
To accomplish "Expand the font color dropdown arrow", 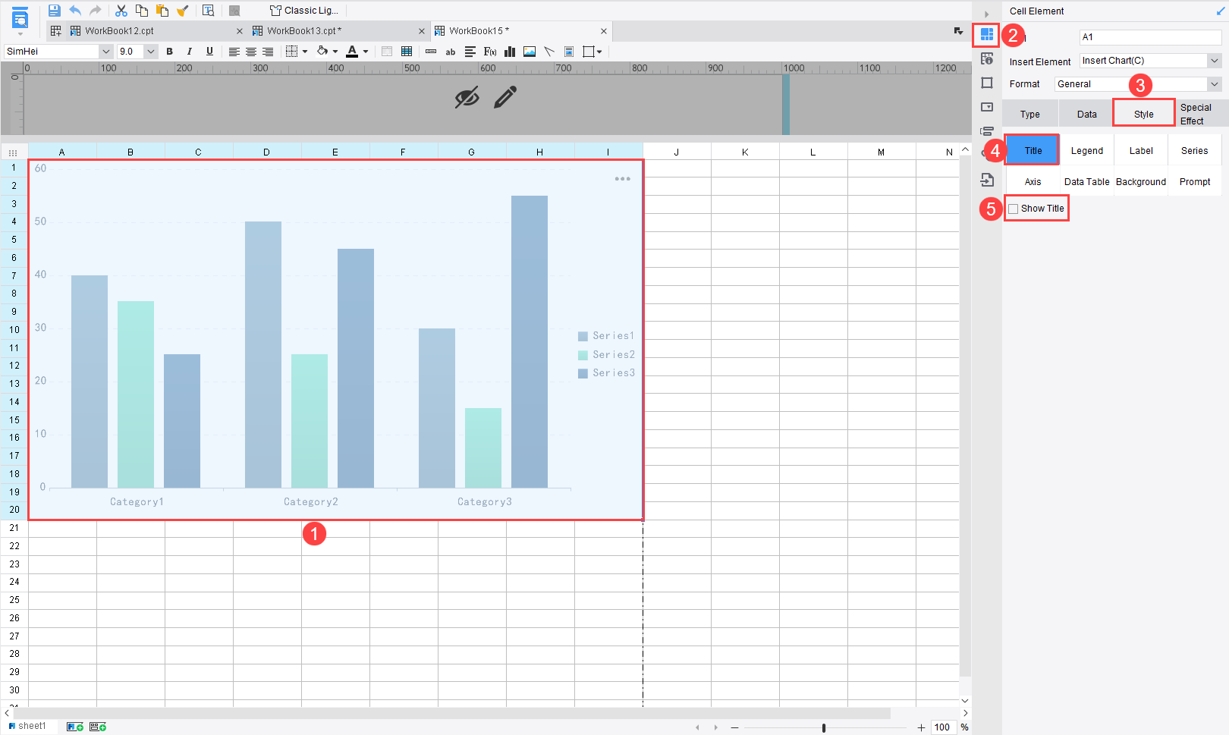I will pyautogui.click(x=366, y=52).
